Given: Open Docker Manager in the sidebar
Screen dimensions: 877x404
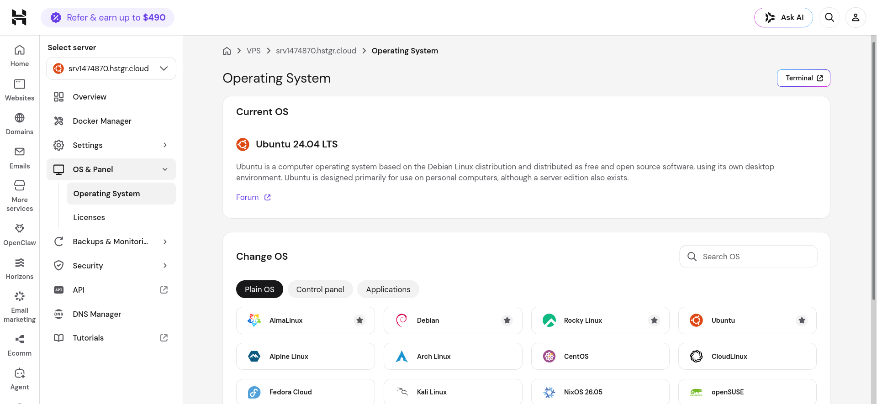Looking at the screenshot, I should pyautogui.click(x=111, y=121).
